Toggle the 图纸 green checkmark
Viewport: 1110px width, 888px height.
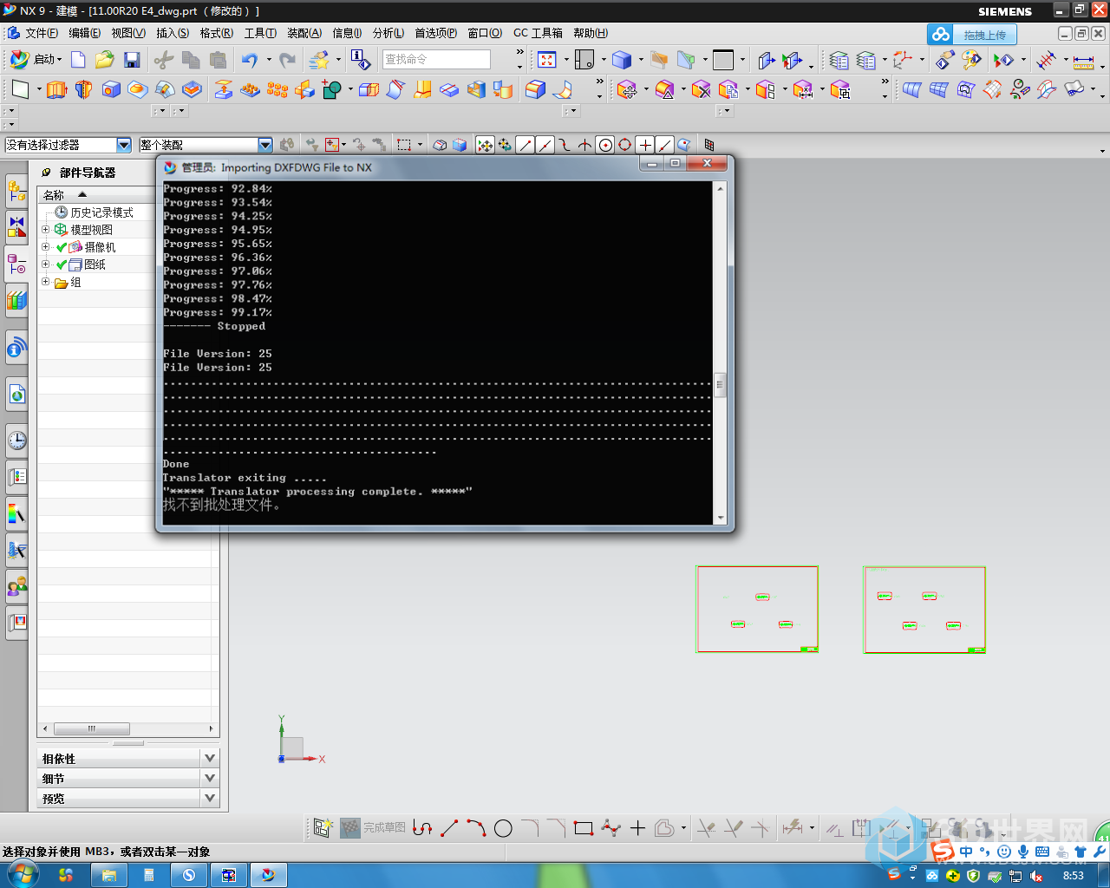point(62,264)
